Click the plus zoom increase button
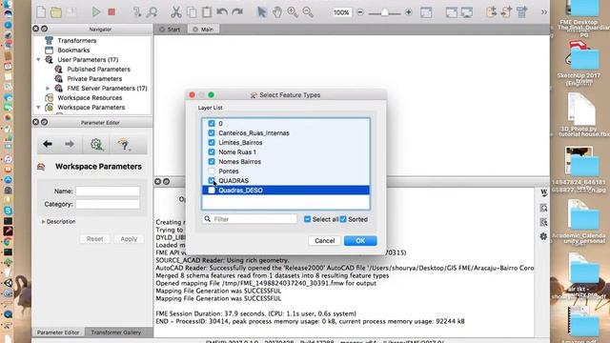 (409, 12)
